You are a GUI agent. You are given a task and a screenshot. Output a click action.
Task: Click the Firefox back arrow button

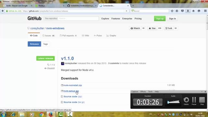pos(3,11)
